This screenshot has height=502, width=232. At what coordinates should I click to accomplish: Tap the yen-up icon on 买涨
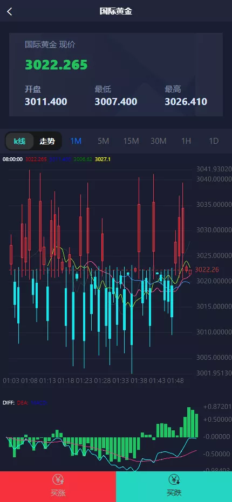point(58,479)
